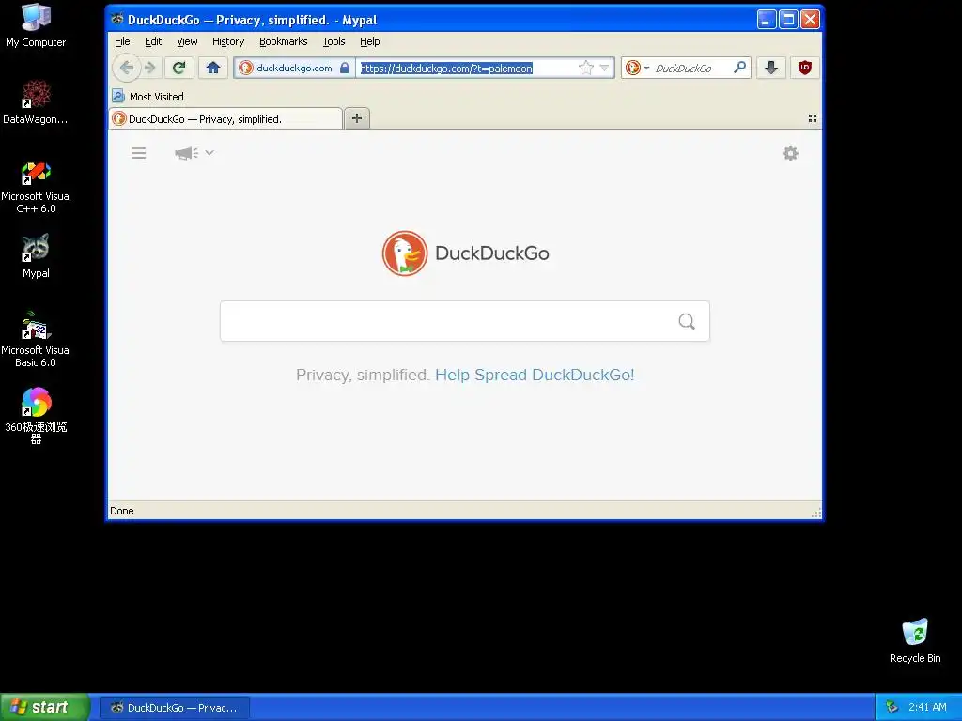Image resolution: width=962 pixels, height=721 pixels.
Task: Reload the current page
Action: (x=179, y=68)
